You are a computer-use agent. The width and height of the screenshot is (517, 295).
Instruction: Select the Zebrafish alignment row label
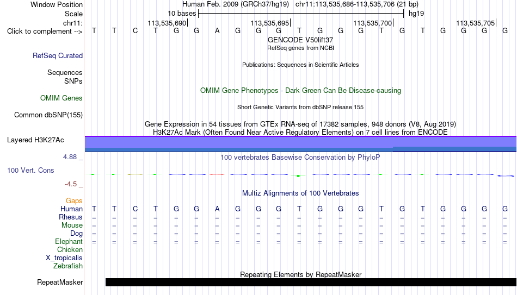point(68,266)
